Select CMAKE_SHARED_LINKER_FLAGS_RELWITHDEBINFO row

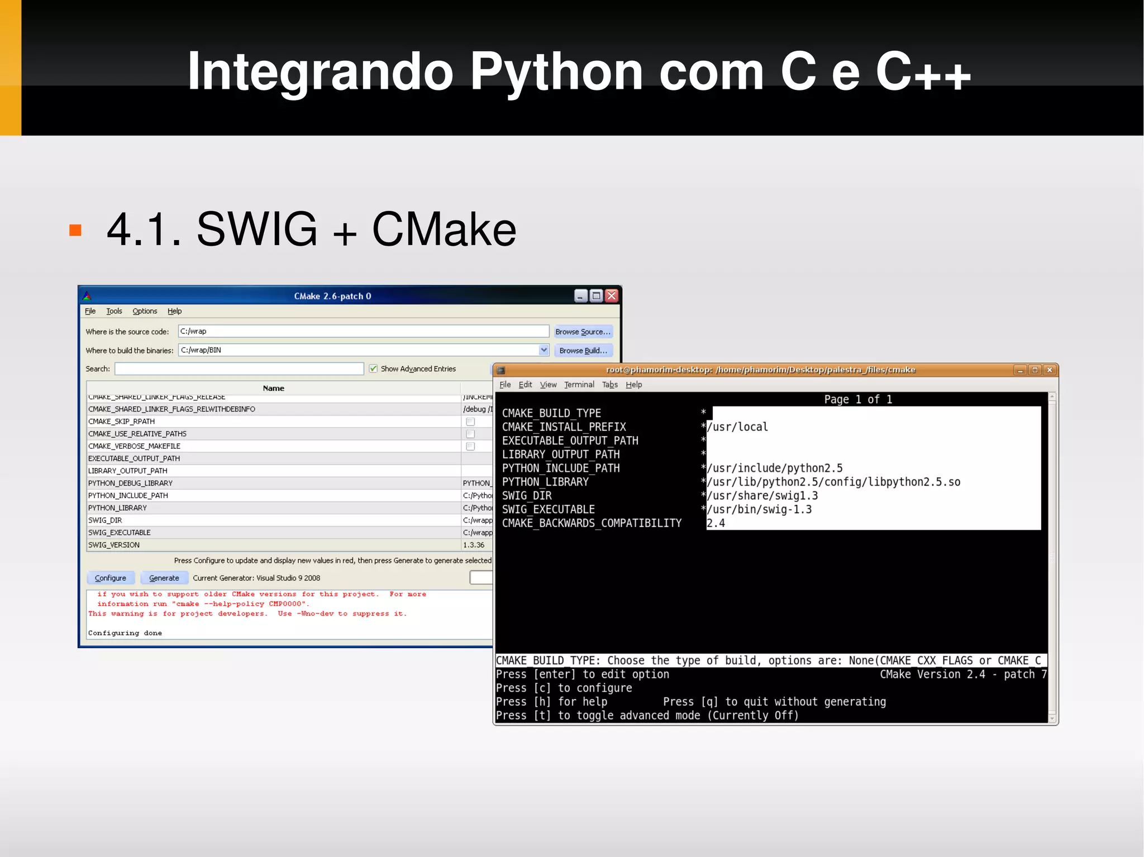click(289, 409)
